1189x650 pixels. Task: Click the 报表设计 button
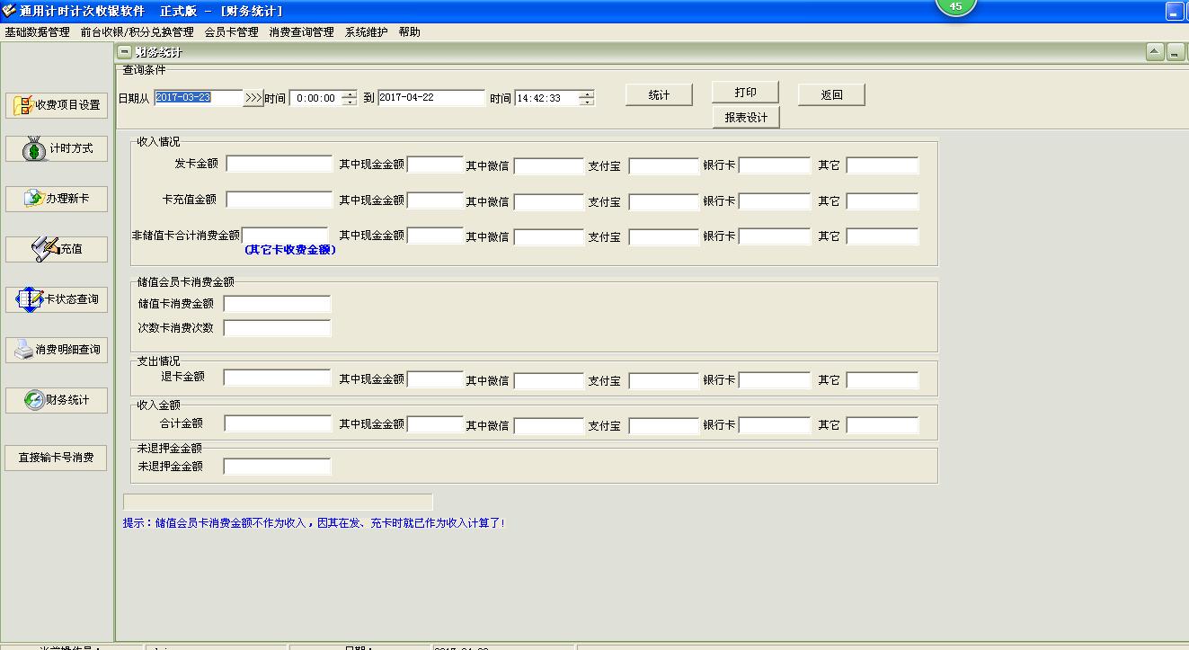point(746,118)
